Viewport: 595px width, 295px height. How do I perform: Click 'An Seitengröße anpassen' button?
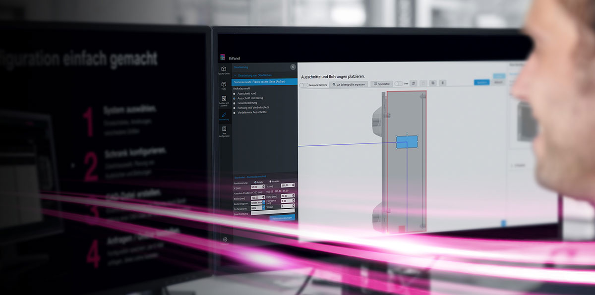(x=349, y=85)
